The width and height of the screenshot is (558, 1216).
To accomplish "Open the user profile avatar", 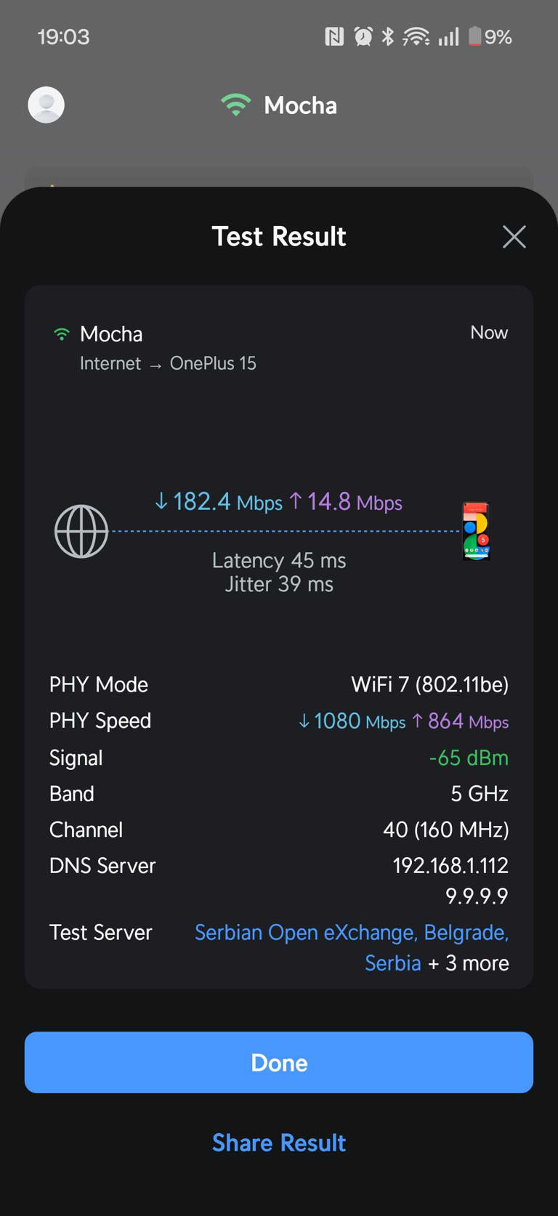I will click(46, 105).
